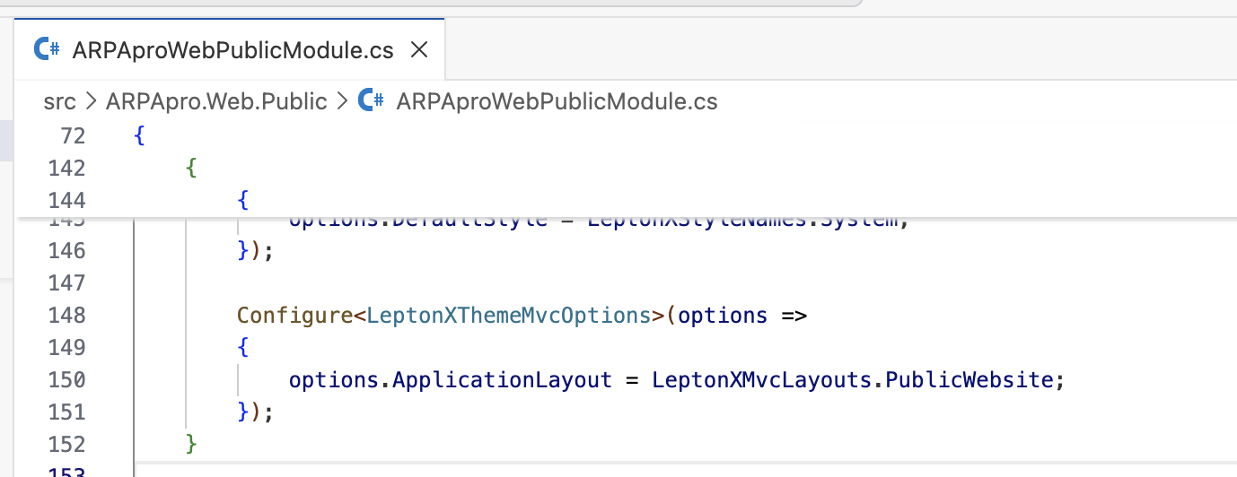Click the C# file icon in the editor tab
1237x477 pixels.
pyautogui.click(x=47, y=50)
